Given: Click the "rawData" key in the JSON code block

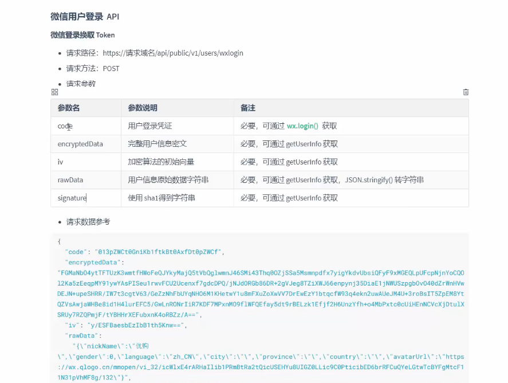Looking at the screenshot, I should point(81,335).
